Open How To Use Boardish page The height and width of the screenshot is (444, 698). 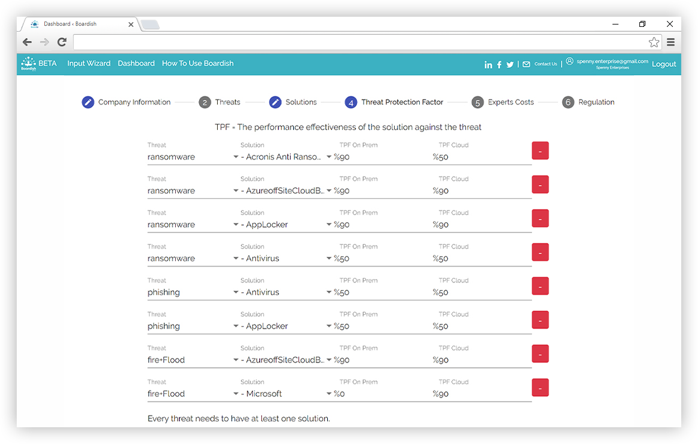[x=197, y=63]
